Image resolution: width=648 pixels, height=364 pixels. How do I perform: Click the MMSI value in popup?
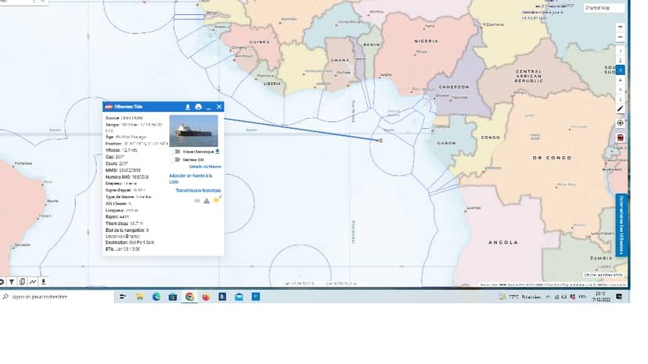point(130,170)
